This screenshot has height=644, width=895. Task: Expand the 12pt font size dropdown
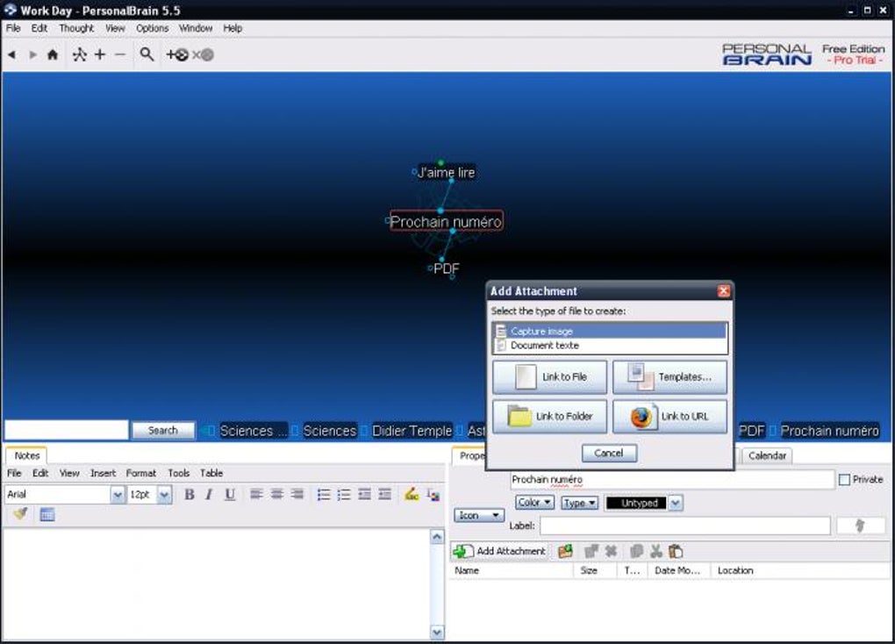point(164,495)
